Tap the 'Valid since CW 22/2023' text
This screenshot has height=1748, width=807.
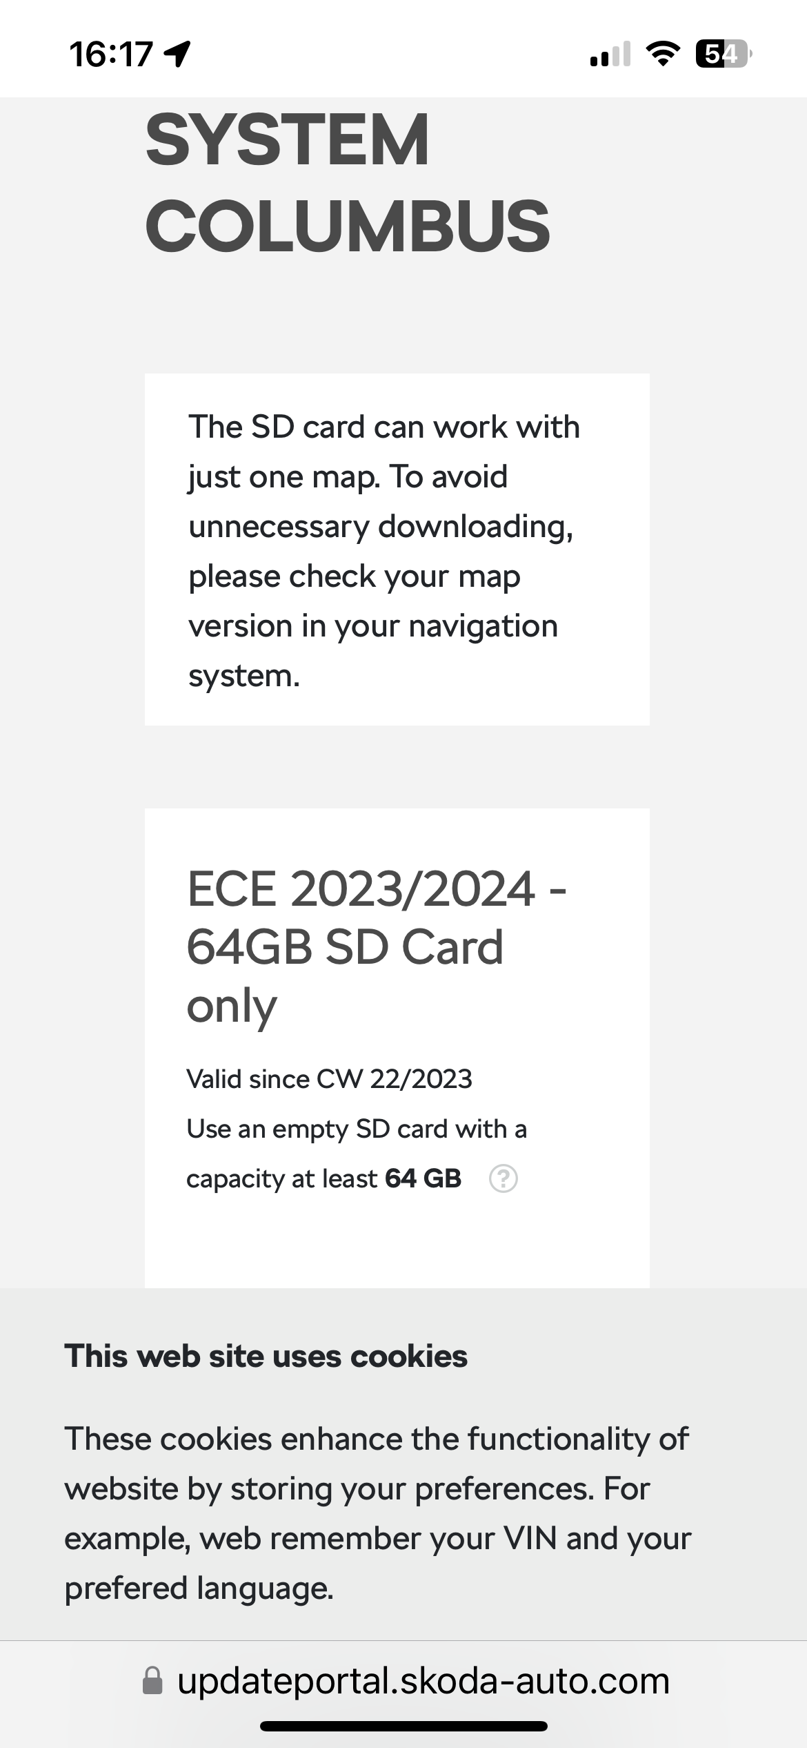(329, 1079)
